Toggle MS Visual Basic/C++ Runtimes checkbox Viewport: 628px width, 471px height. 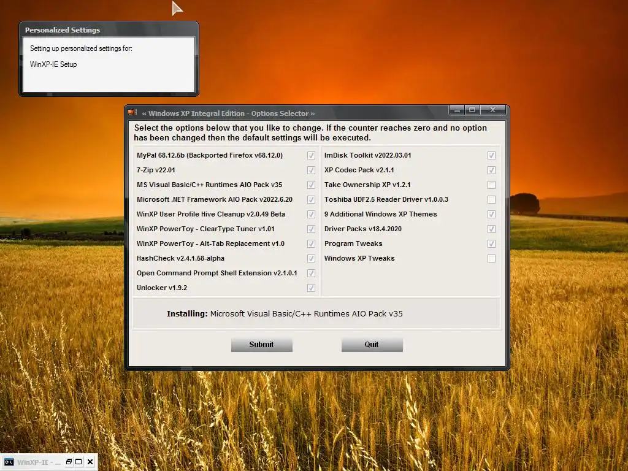tap(311, 185)
